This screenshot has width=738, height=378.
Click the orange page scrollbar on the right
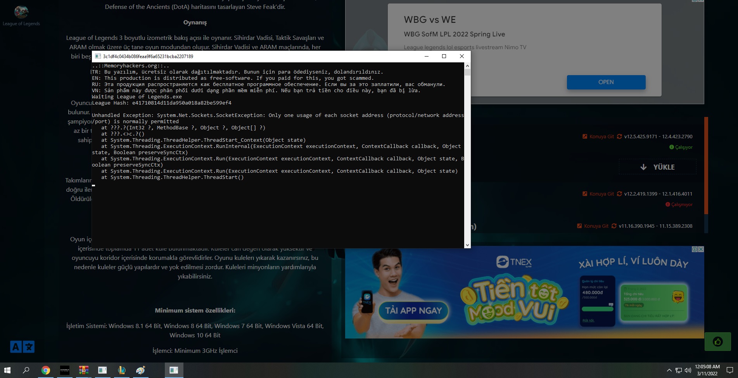pos(706,165)
